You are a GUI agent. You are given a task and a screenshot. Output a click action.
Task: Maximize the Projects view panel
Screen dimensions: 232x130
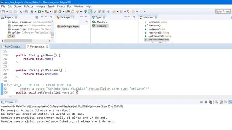click(x=51, y=17)
